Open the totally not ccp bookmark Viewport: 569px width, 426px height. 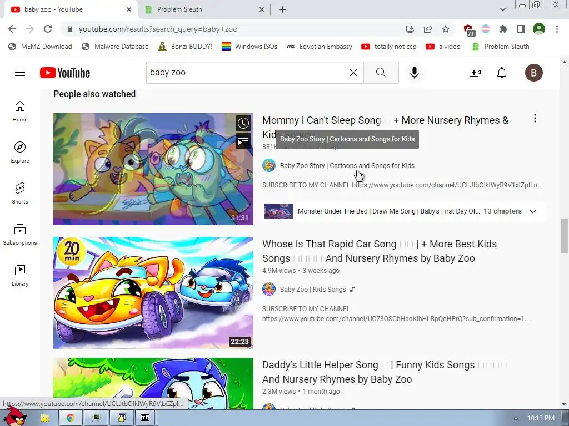coord(388,47)
